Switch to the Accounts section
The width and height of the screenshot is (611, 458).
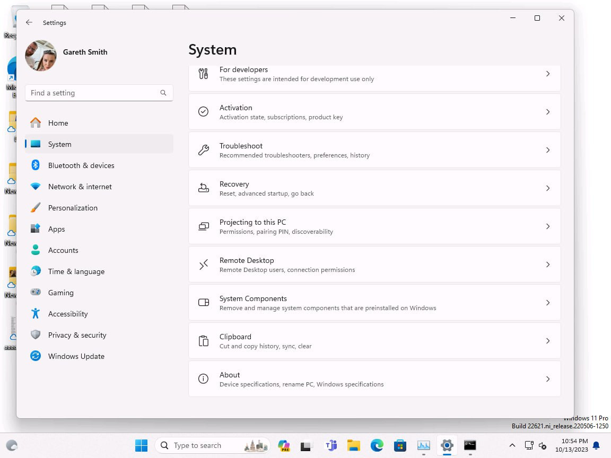point(63,250)
